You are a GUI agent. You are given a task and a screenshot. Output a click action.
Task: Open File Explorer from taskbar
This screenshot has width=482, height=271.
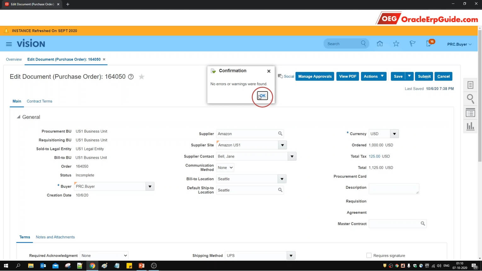point(31,266)
